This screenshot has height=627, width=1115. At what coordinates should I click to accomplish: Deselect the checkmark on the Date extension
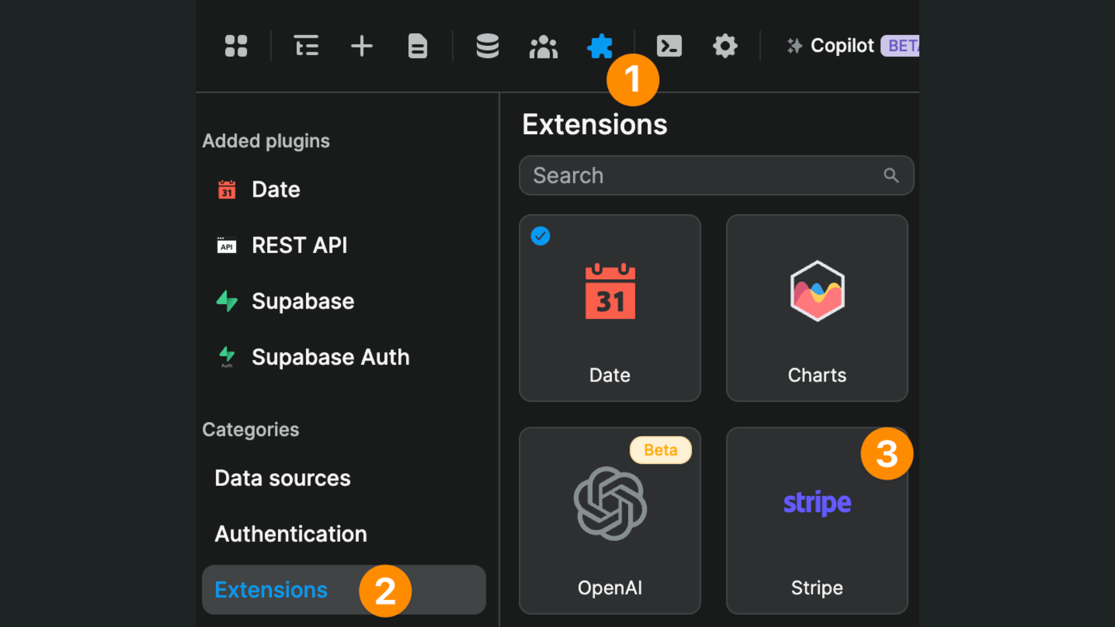coord(540,236)
